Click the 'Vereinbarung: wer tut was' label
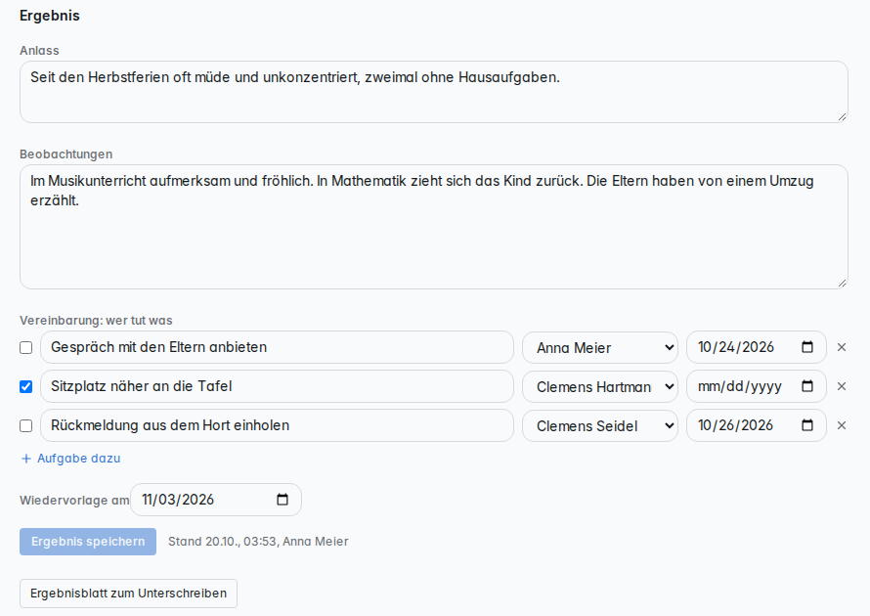Screen dimensions: 870x616 (96, 320)
